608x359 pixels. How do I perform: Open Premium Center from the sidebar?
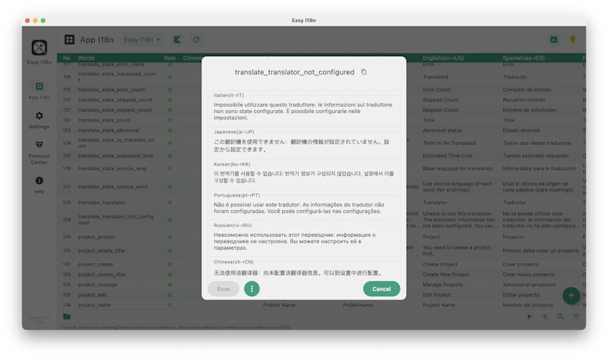click(40, 153)
